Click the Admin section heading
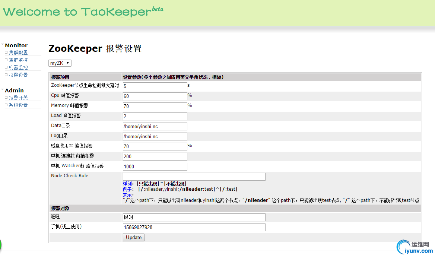 tap(14, 90)
